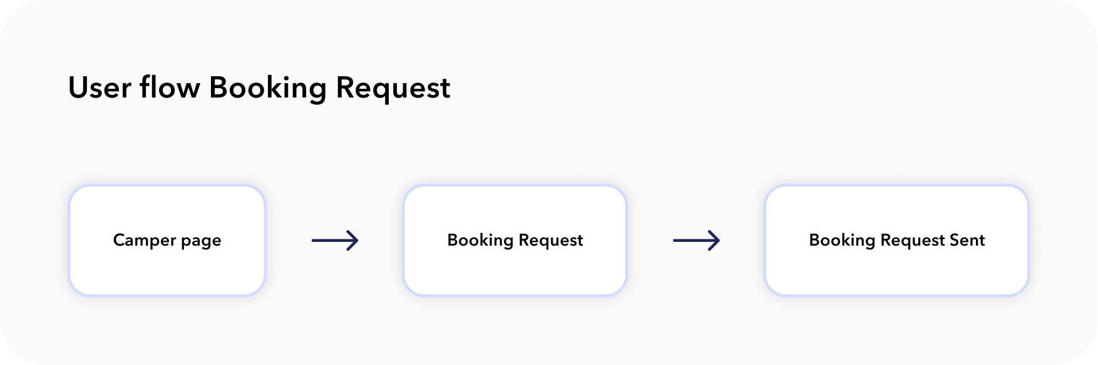Choose the Booking Request Sent step box
Viewport: 1098px width, 365px height.
tap(896, 240)
